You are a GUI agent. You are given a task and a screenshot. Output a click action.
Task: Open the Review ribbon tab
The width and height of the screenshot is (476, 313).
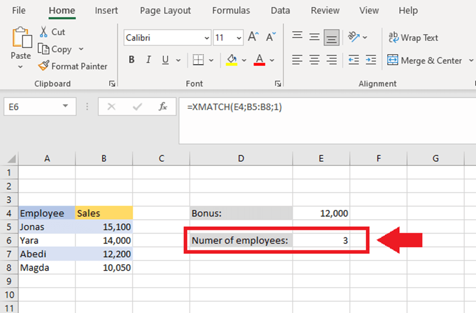point(325,10)
